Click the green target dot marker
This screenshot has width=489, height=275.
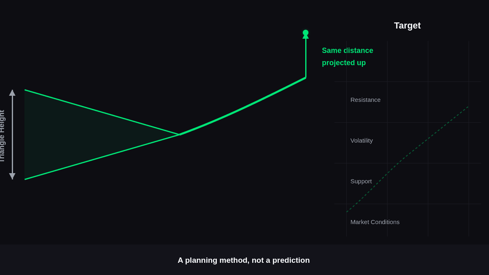tap(306, 32)
